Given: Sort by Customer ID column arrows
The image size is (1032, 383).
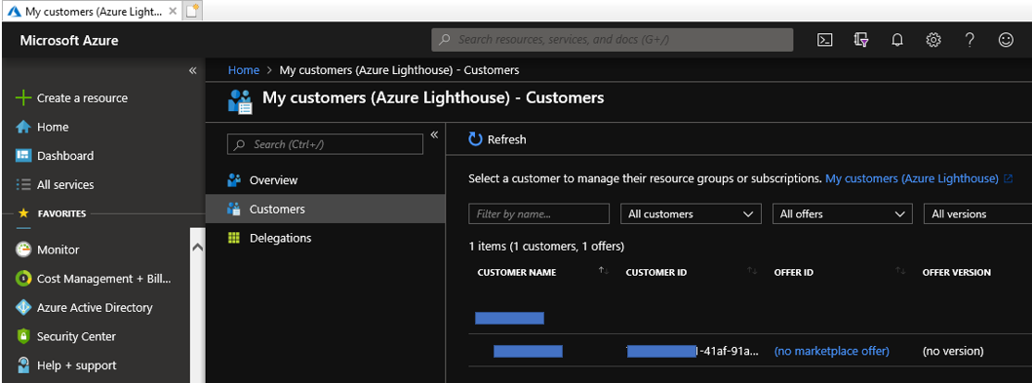Looking at the screenshot, I should pos(752,271).
